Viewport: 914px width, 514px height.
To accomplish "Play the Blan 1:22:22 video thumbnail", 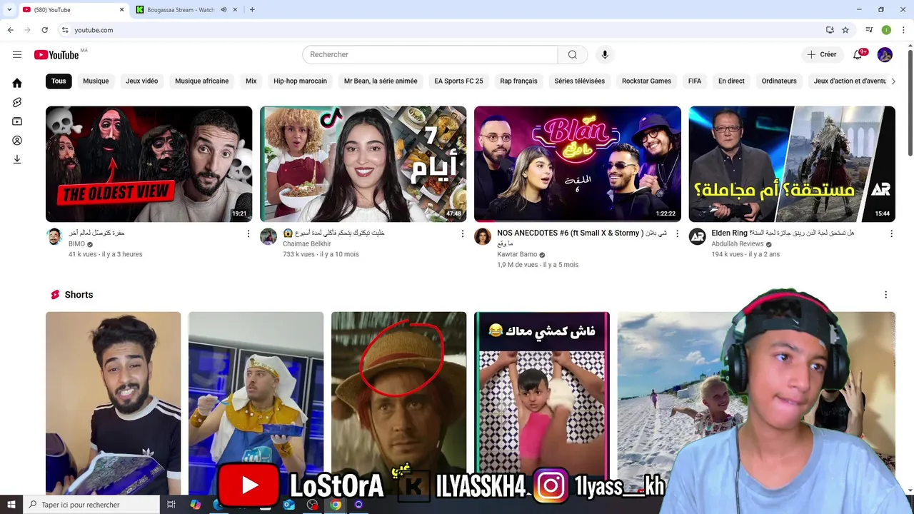I will [x=578, y=164].
